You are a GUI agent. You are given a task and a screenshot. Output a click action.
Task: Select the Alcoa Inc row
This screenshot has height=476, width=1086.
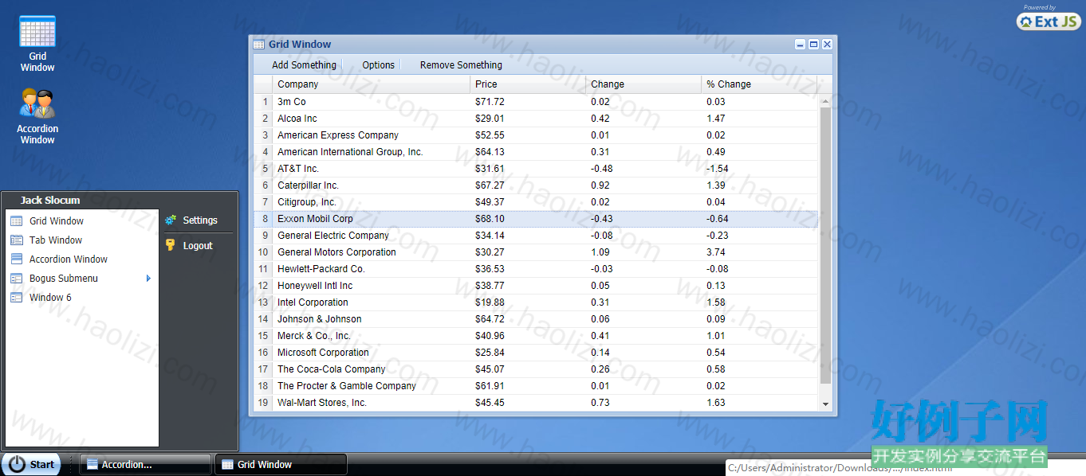point(536,119)
